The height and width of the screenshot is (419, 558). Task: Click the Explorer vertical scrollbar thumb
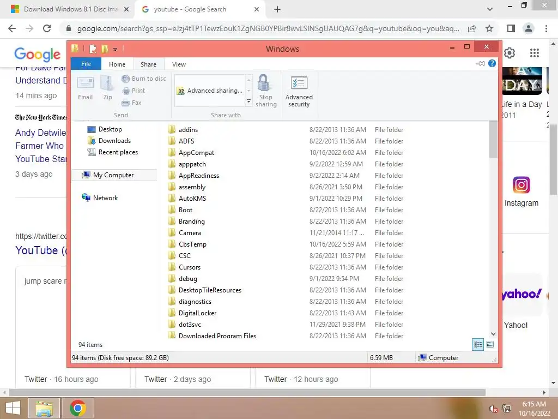pos(493,140)
